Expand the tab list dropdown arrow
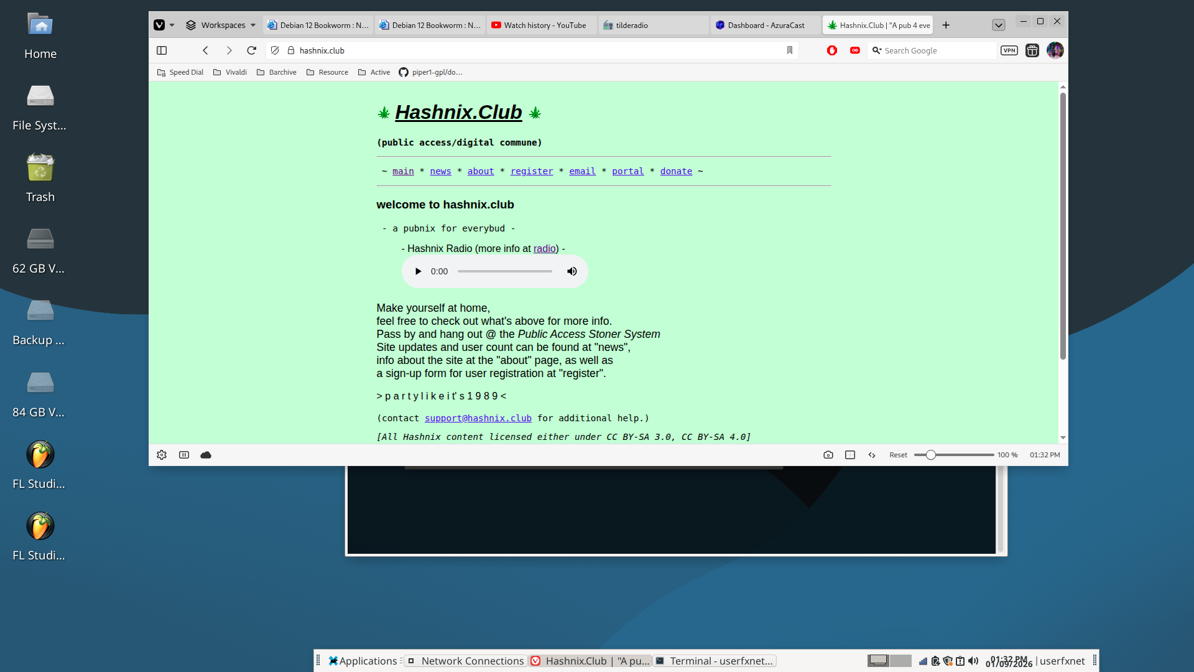This screenshot has height=672, width=1194. pyautogui.click(x=998, y=25)
